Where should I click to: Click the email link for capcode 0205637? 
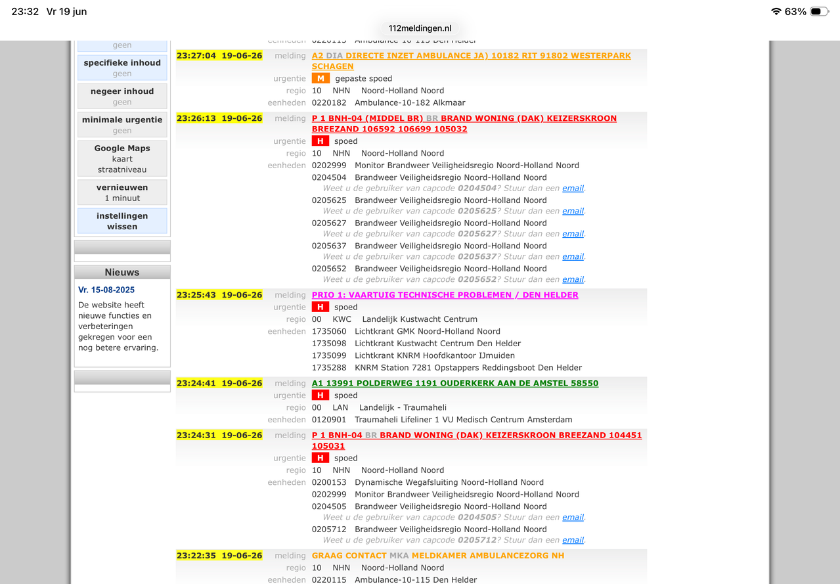click(573, 257)
